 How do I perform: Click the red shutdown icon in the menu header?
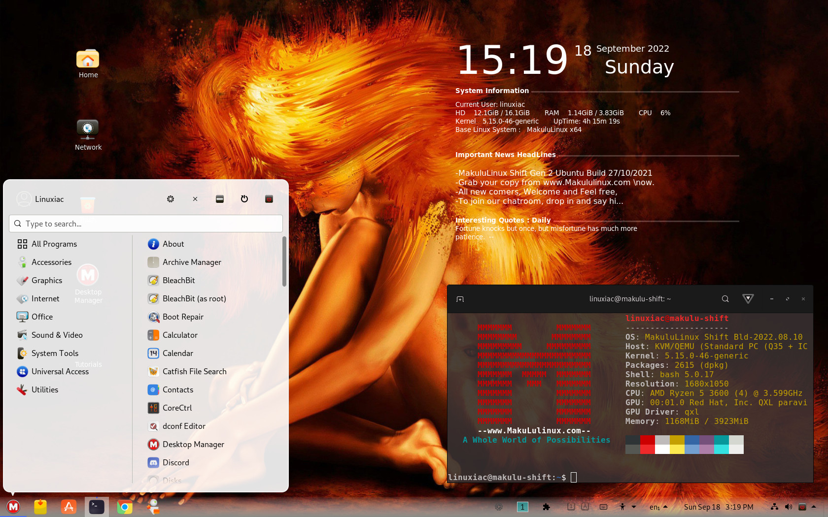tap(269, 199)
